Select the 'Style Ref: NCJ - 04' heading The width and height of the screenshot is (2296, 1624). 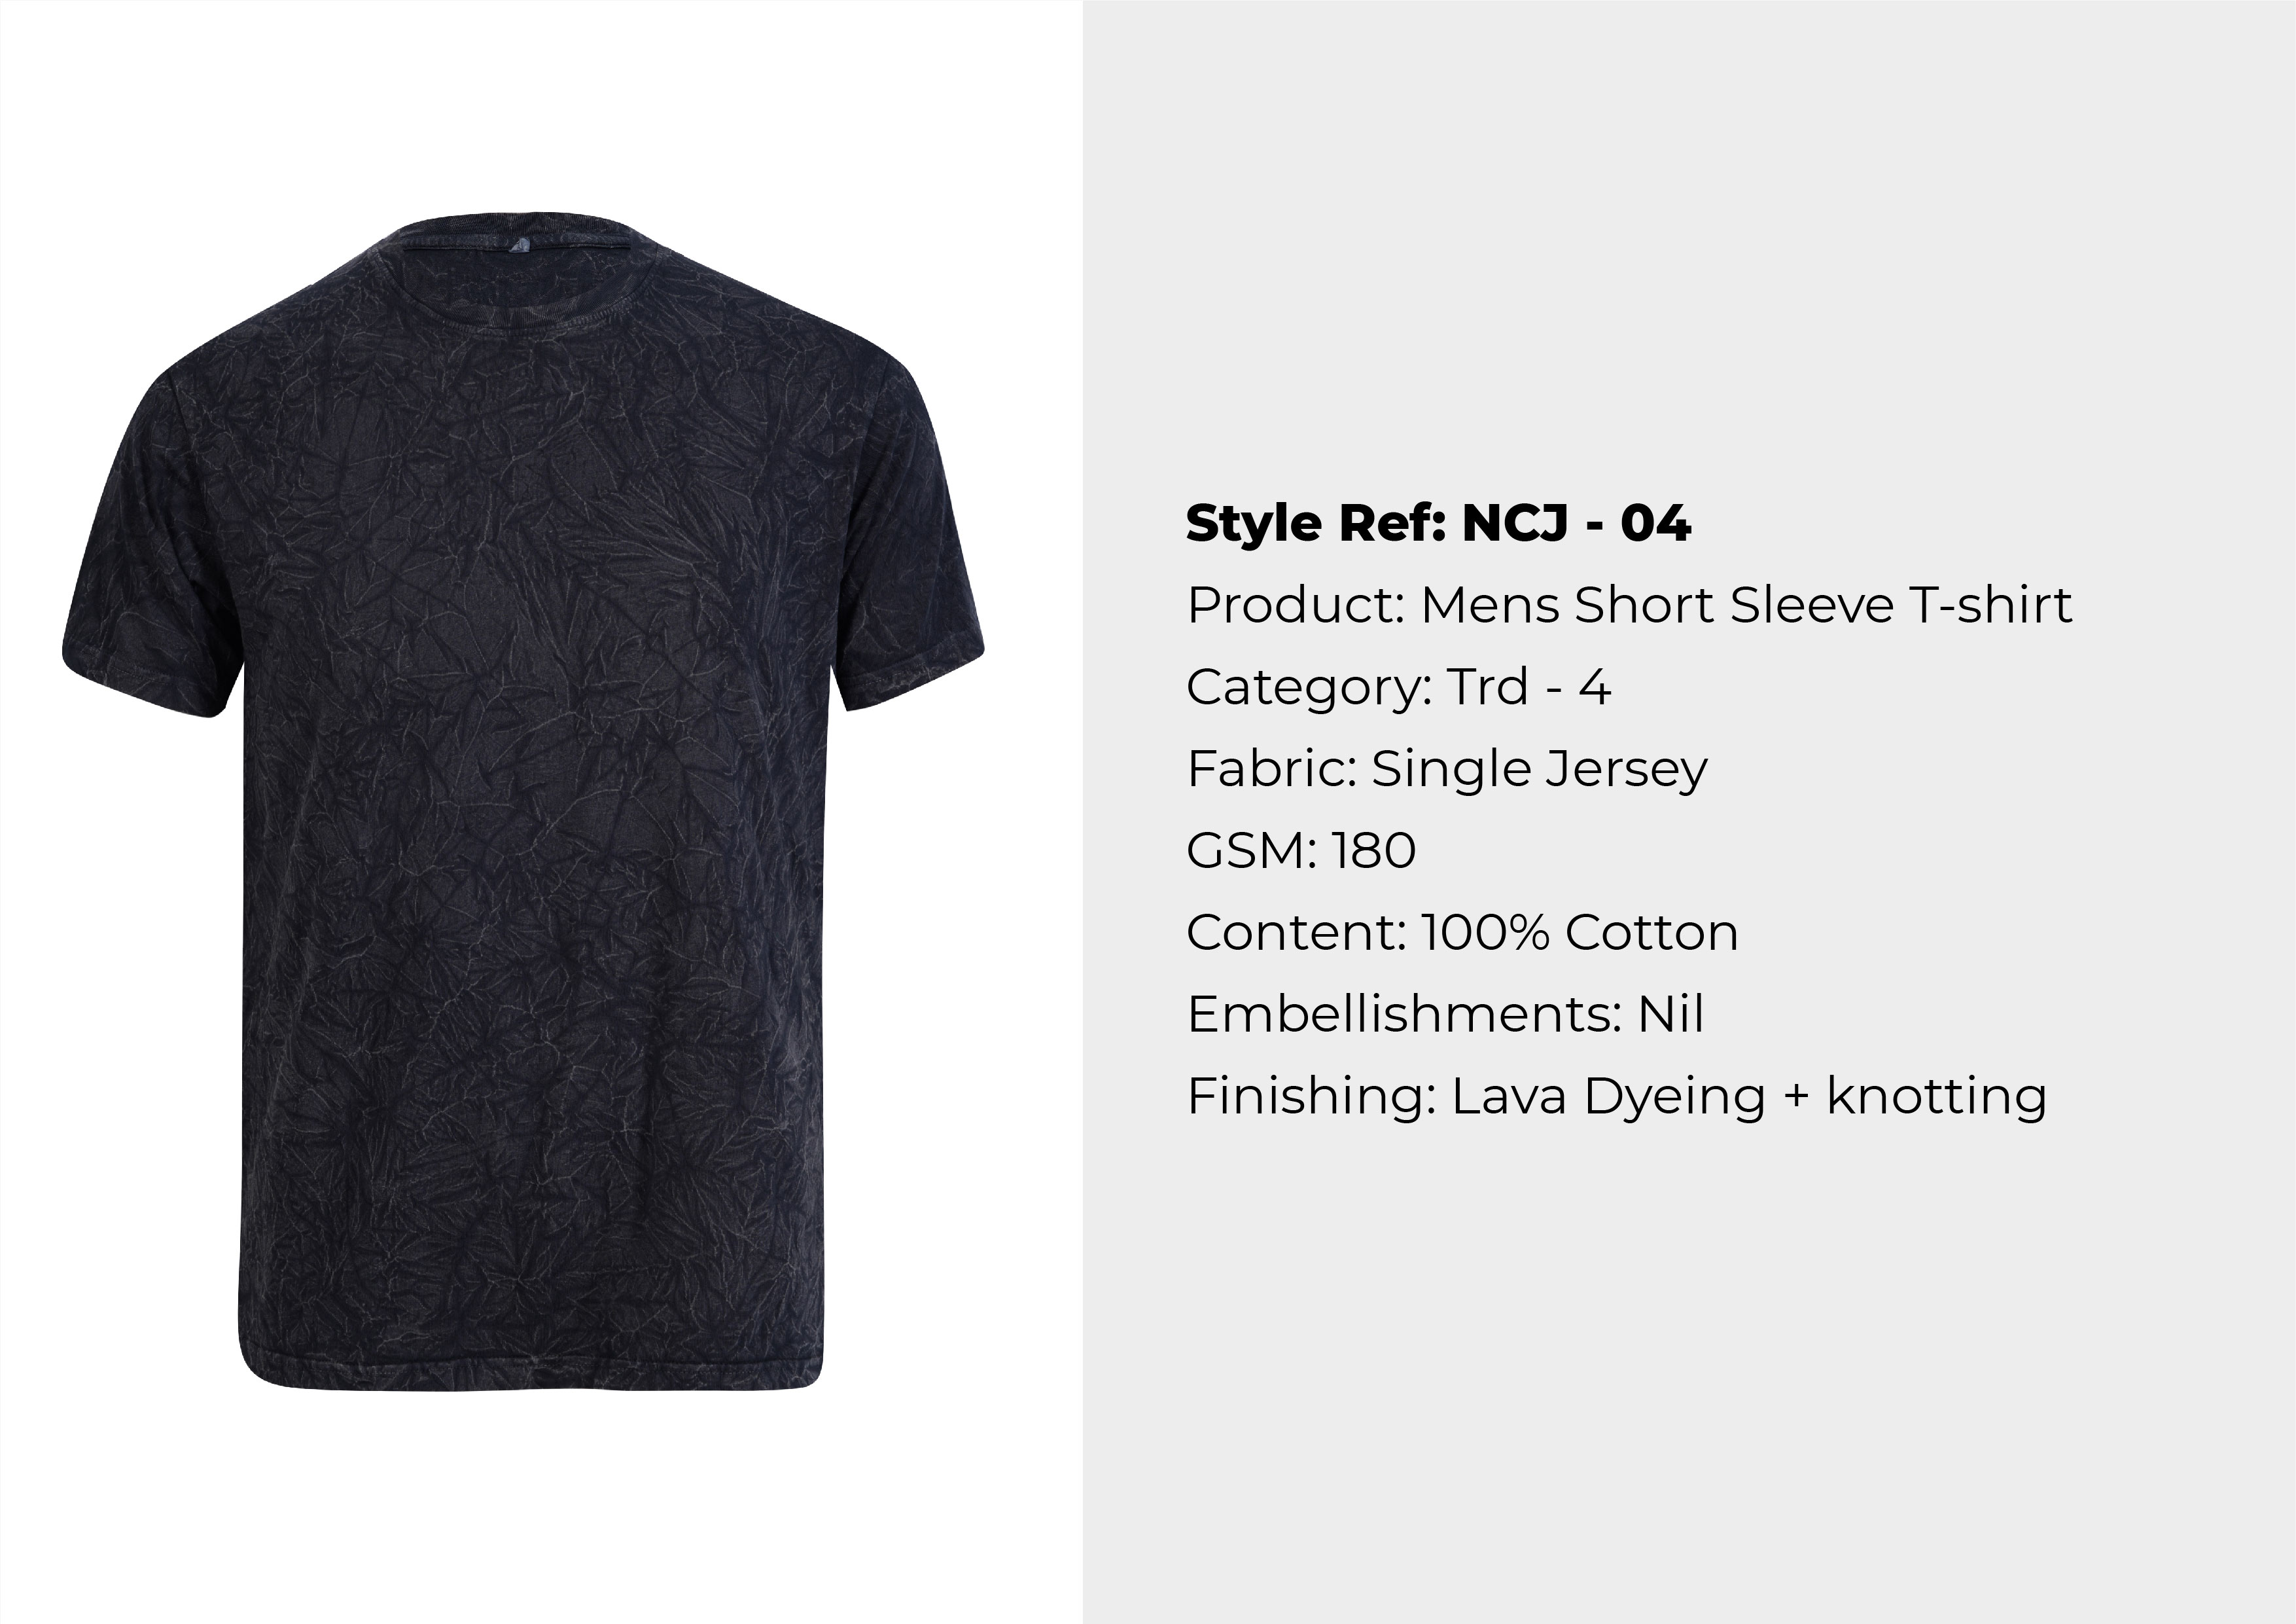(1438, 523)
